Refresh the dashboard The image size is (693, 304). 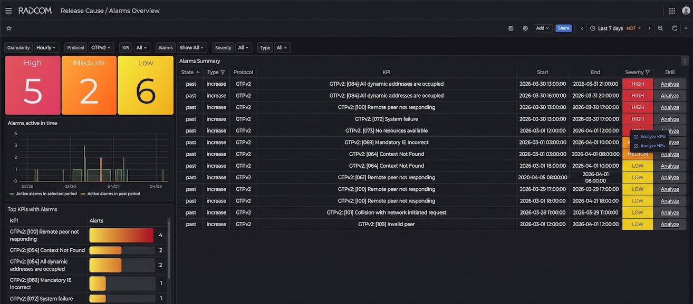coord(675,28)
